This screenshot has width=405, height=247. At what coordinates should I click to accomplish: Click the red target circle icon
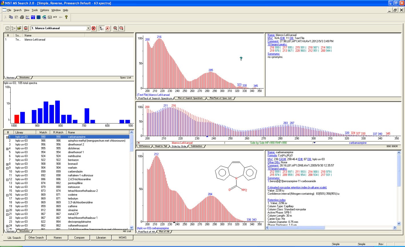coord(107,28)
